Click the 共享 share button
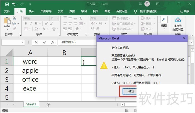This screenshot has height=113, width=195. pos(184,11)
